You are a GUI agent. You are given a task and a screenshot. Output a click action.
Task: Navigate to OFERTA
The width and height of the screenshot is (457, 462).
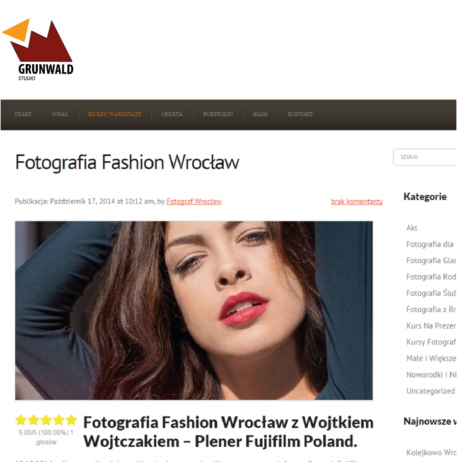[x=172, y=115]
